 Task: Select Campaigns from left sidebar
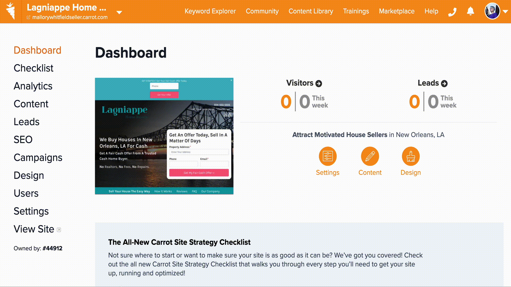38,158
